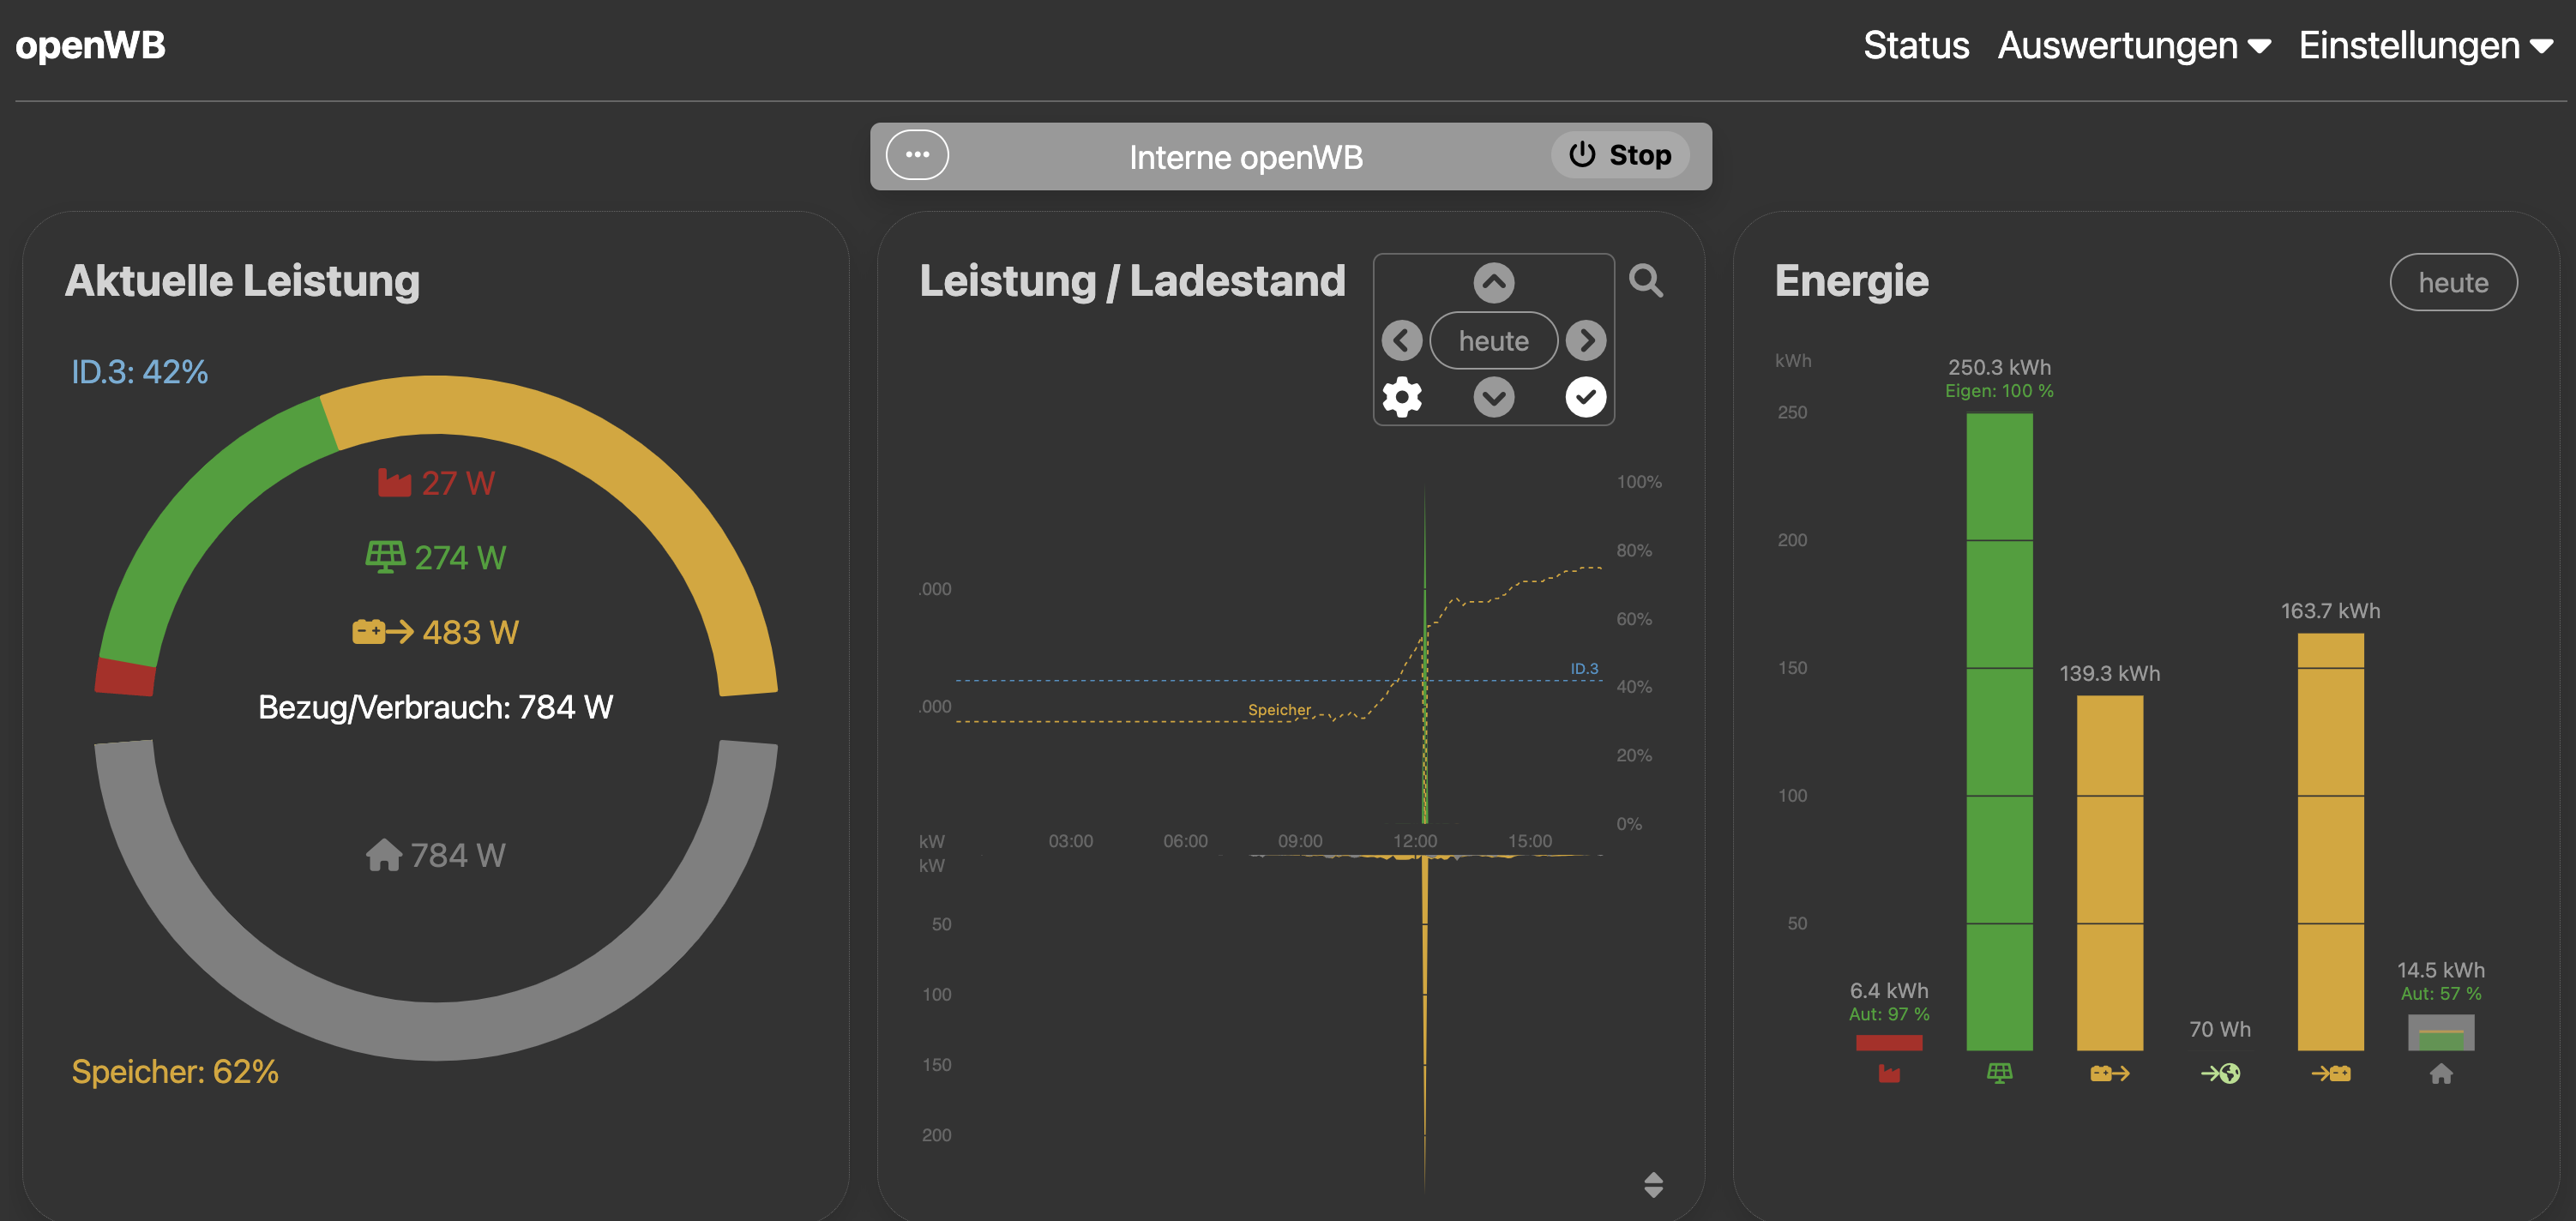Click the up chevron in graph controls

[x=1493, y=283]
